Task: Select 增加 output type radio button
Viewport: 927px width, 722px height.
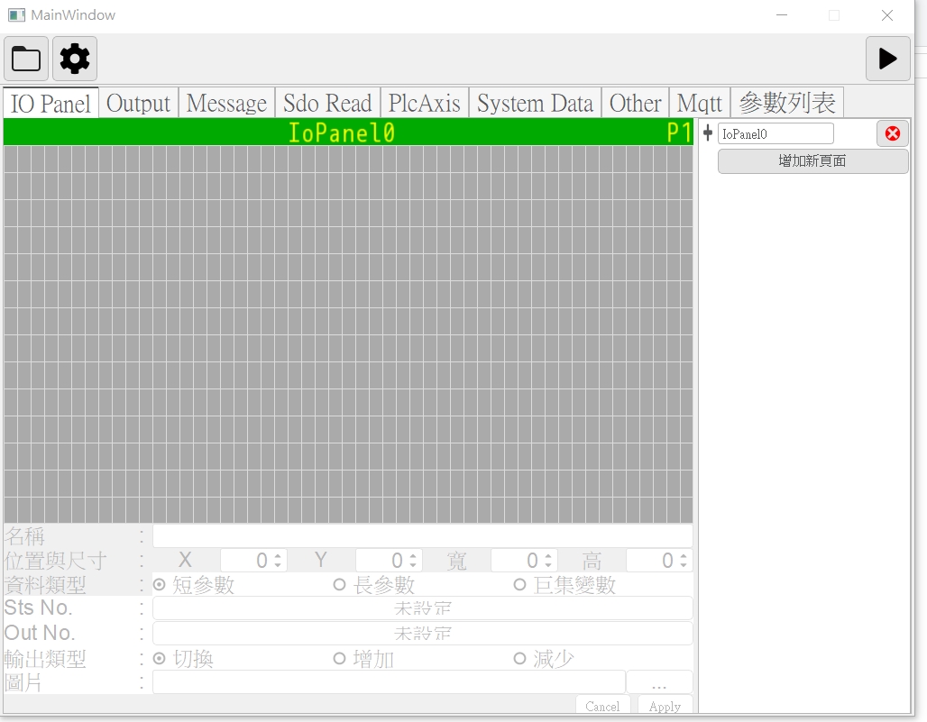Action: click(340, 659)
